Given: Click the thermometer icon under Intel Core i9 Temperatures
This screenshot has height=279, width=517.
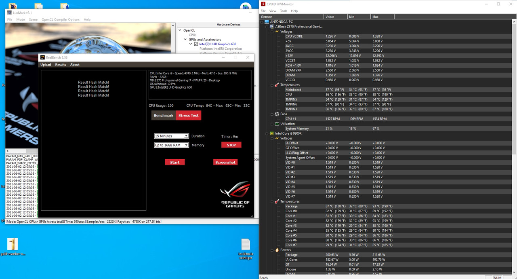Looking at the screenshot, I should (277, 201).
